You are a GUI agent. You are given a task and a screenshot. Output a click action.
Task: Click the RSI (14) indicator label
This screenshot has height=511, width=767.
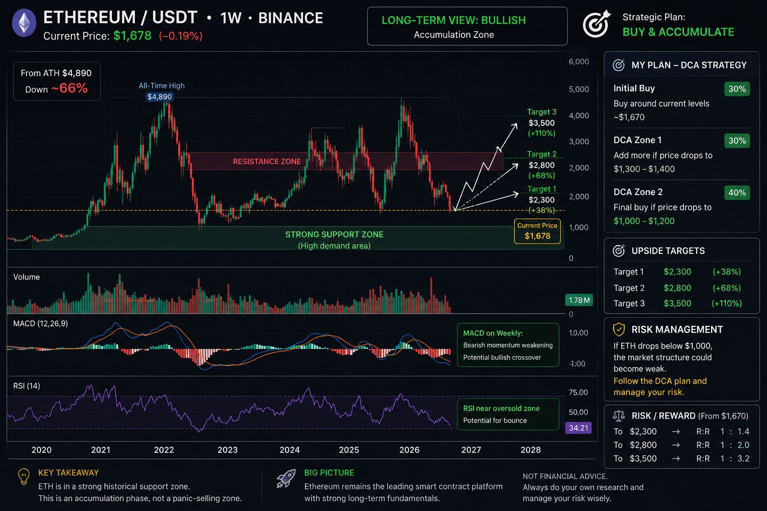coord(26,386)
